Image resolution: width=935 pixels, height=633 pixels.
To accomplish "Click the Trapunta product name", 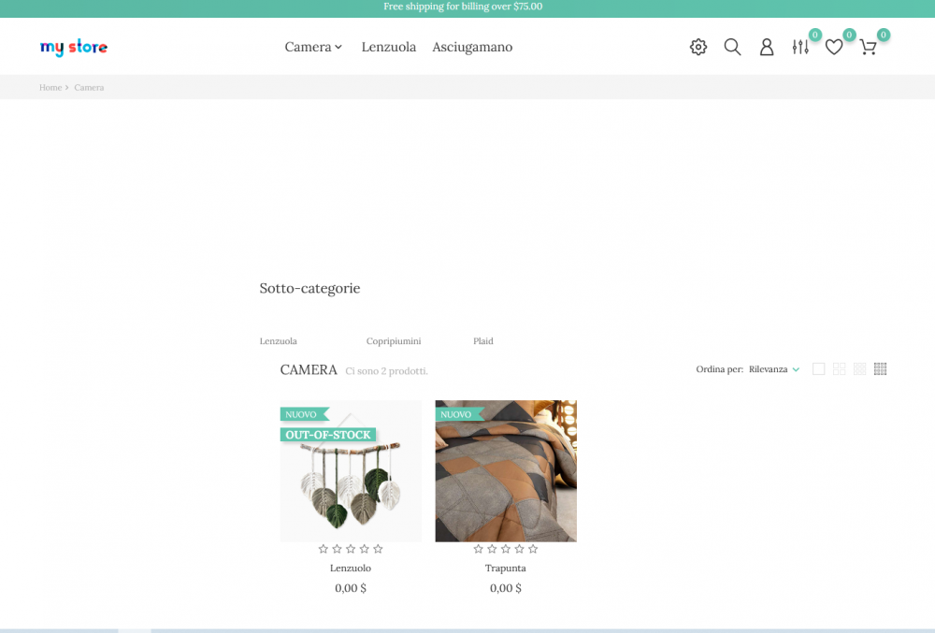I will tap(506, 568).
